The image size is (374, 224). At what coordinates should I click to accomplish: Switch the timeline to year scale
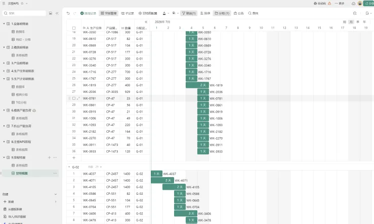coord(364,22)
